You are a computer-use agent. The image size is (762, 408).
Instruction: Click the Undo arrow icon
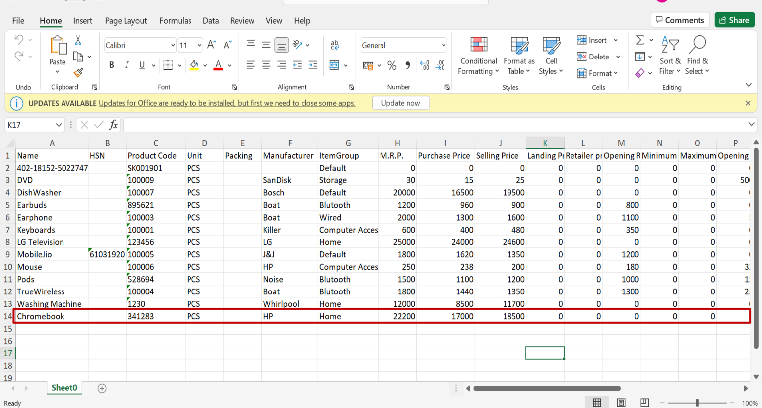coord(19,40)
